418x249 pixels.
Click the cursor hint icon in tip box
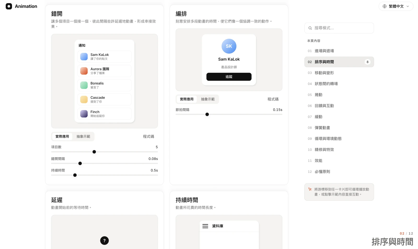click(310, 189)
